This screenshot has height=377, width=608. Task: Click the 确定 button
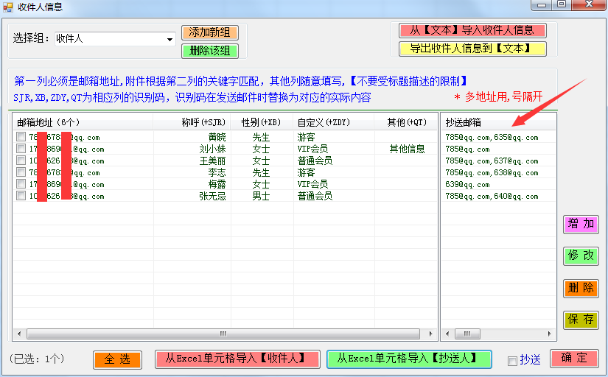(x=574, y=358)
